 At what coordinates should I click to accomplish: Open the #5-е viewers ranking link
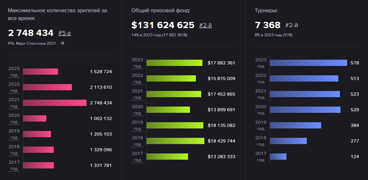(x=65, y=33)
